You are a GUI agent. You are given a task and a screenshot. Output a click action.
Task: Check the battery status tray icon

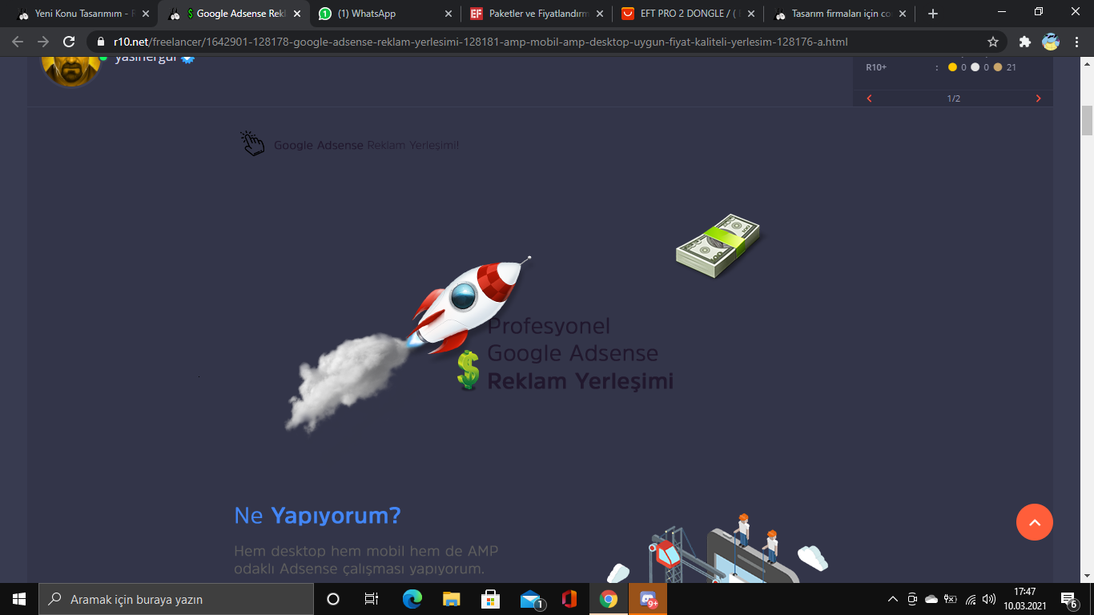(x=951, y=599)
